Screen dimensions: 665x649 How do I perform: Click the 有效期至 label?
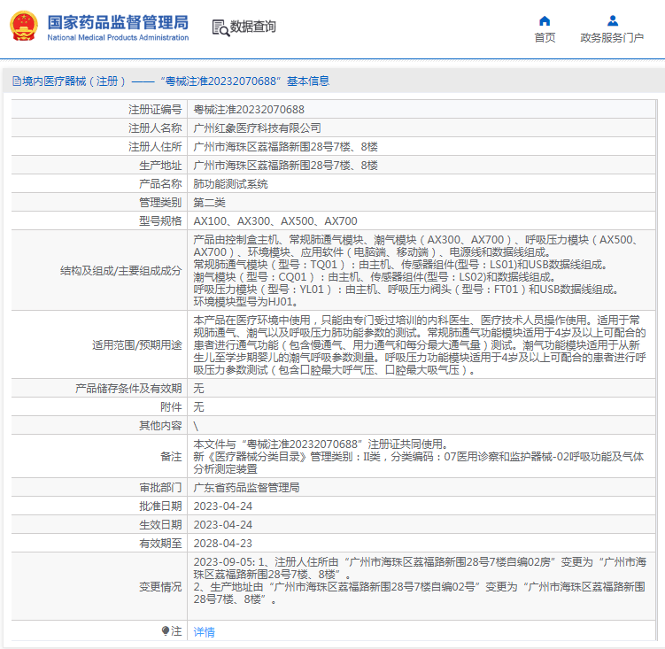pyautogui.click(x=160, y=543)
